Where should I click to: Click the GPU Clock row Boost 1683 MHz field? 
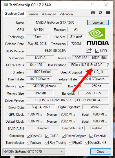coord(100,114)
